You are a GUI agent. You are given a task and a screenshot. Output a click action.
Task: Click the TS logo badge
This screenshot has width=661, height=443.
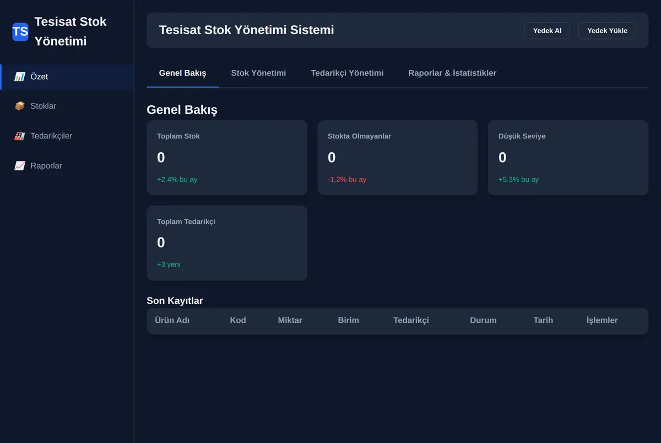click(20, 32)
